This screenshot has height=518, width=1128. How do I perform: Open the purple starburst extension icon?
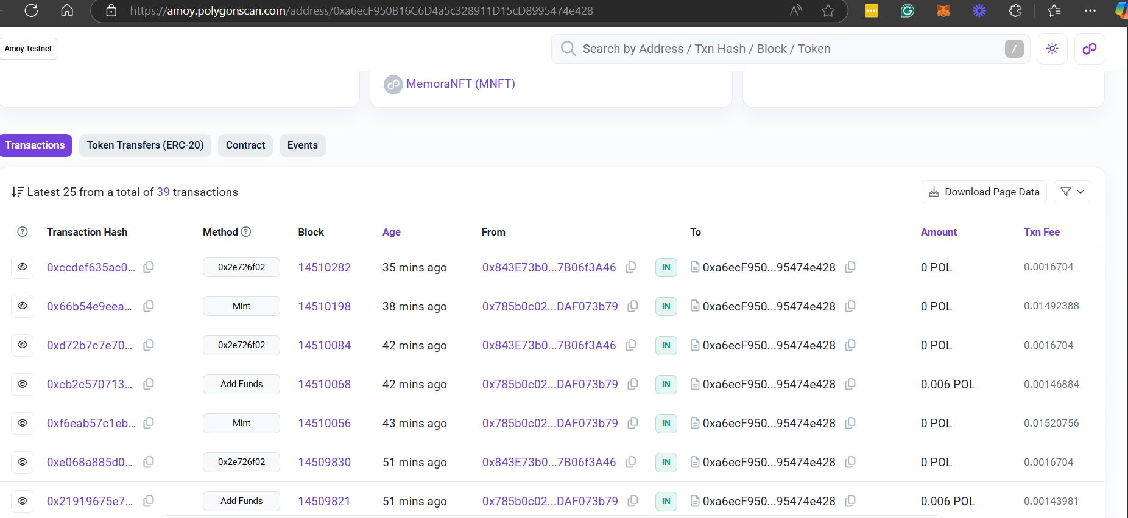[x=979, y=10]
